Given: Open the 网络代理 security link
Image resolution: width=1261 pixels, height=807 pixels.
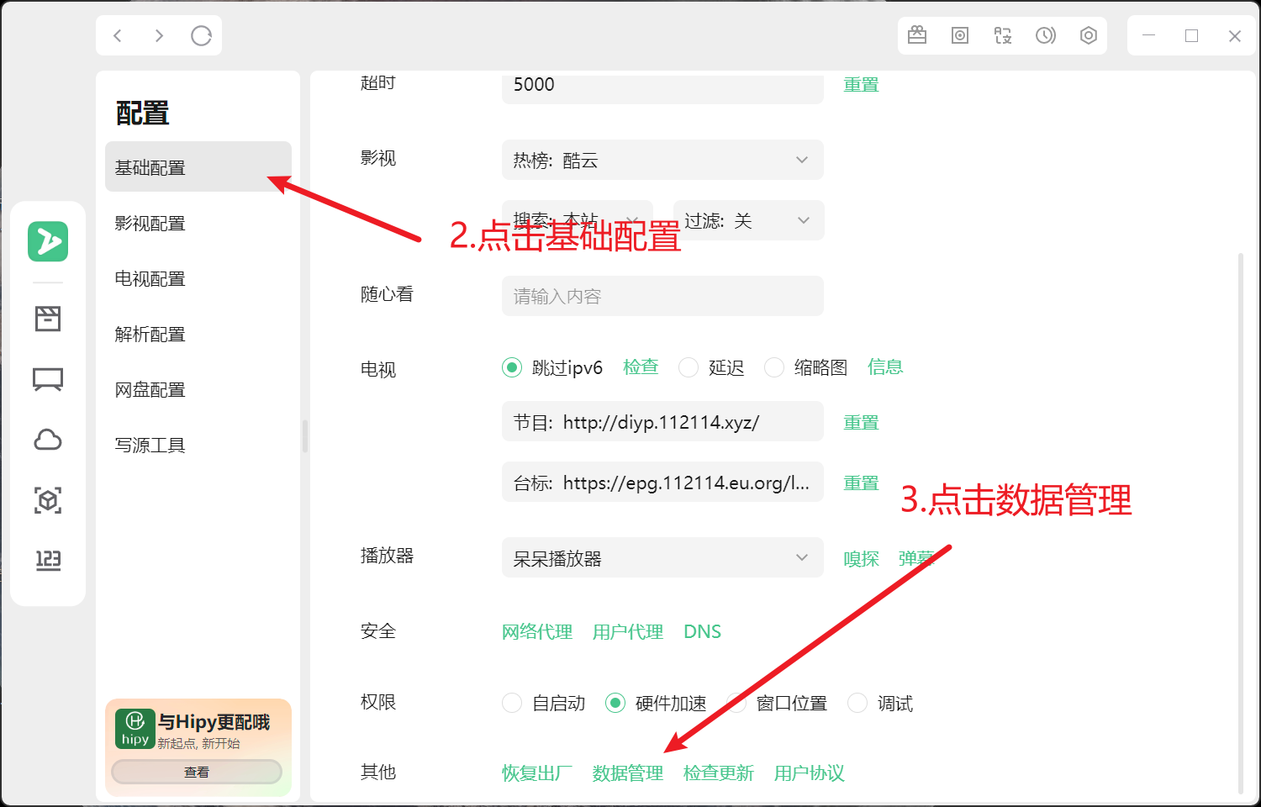Looking at the screenshot, I should point(537,632).
